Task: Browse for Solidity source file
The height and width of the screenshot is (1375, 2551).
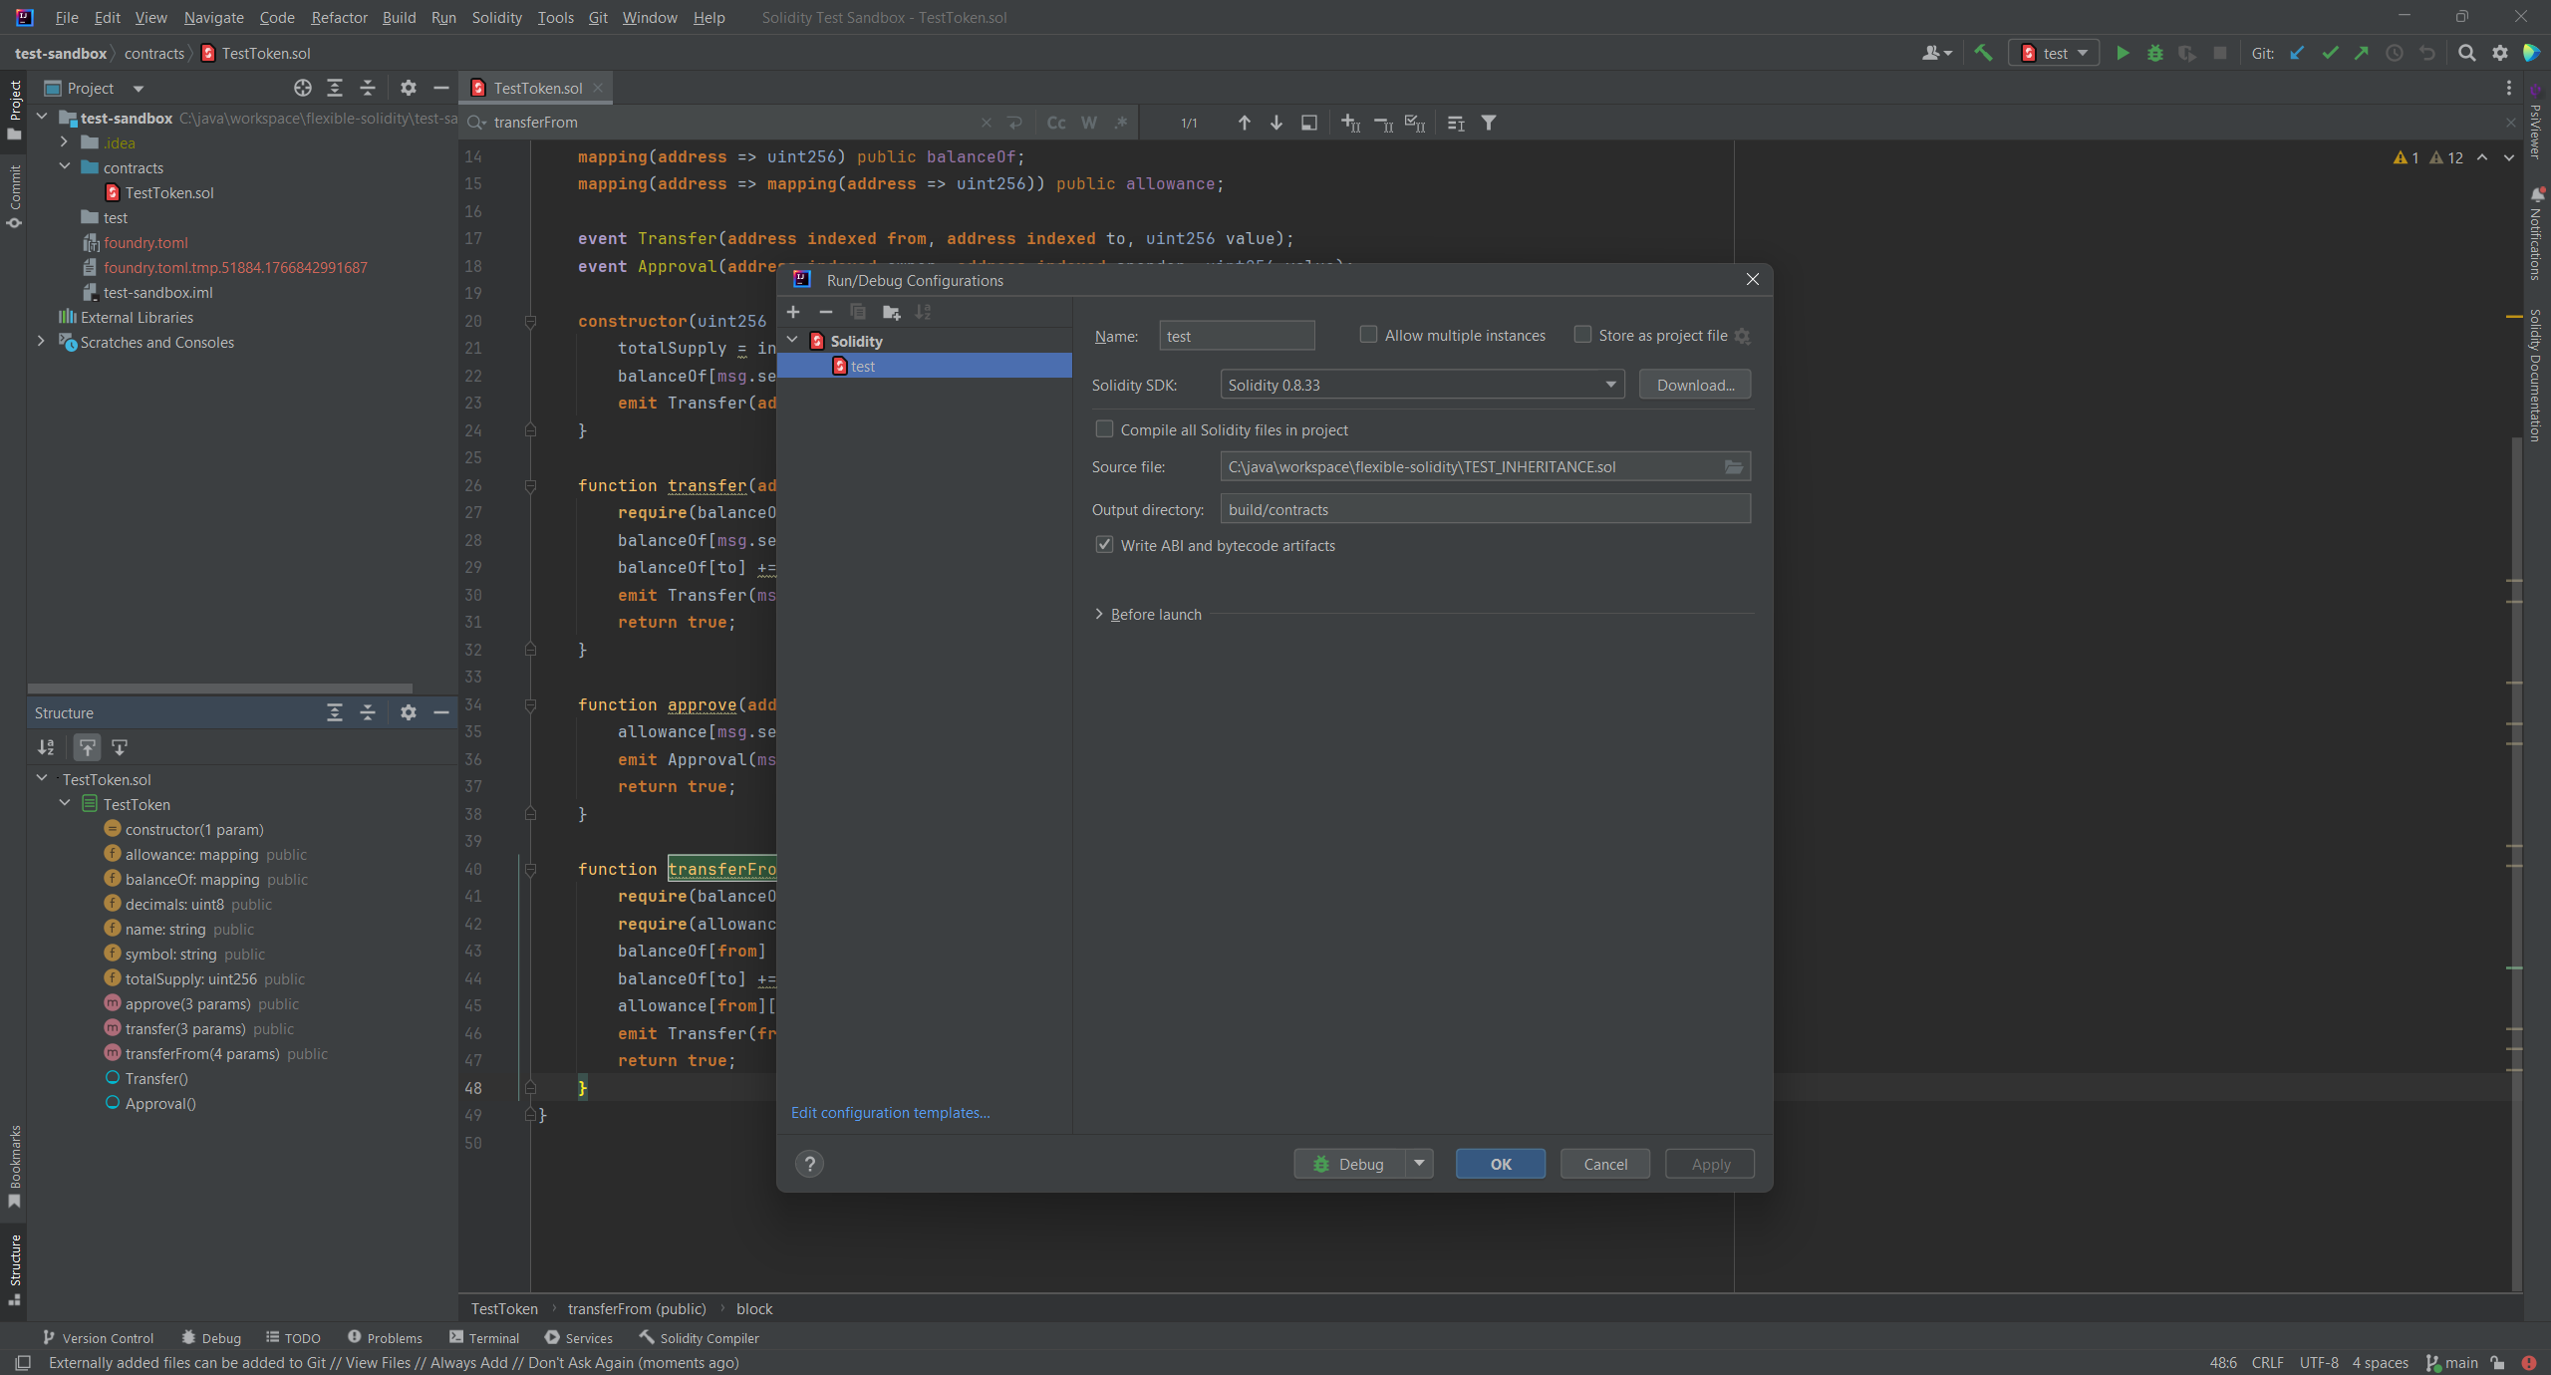Action: pos(1734,466)
